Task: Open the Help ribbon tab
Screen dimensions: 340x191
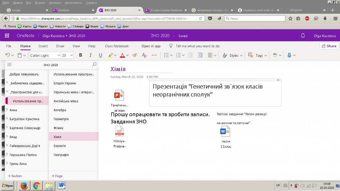Action: (92, 46)
